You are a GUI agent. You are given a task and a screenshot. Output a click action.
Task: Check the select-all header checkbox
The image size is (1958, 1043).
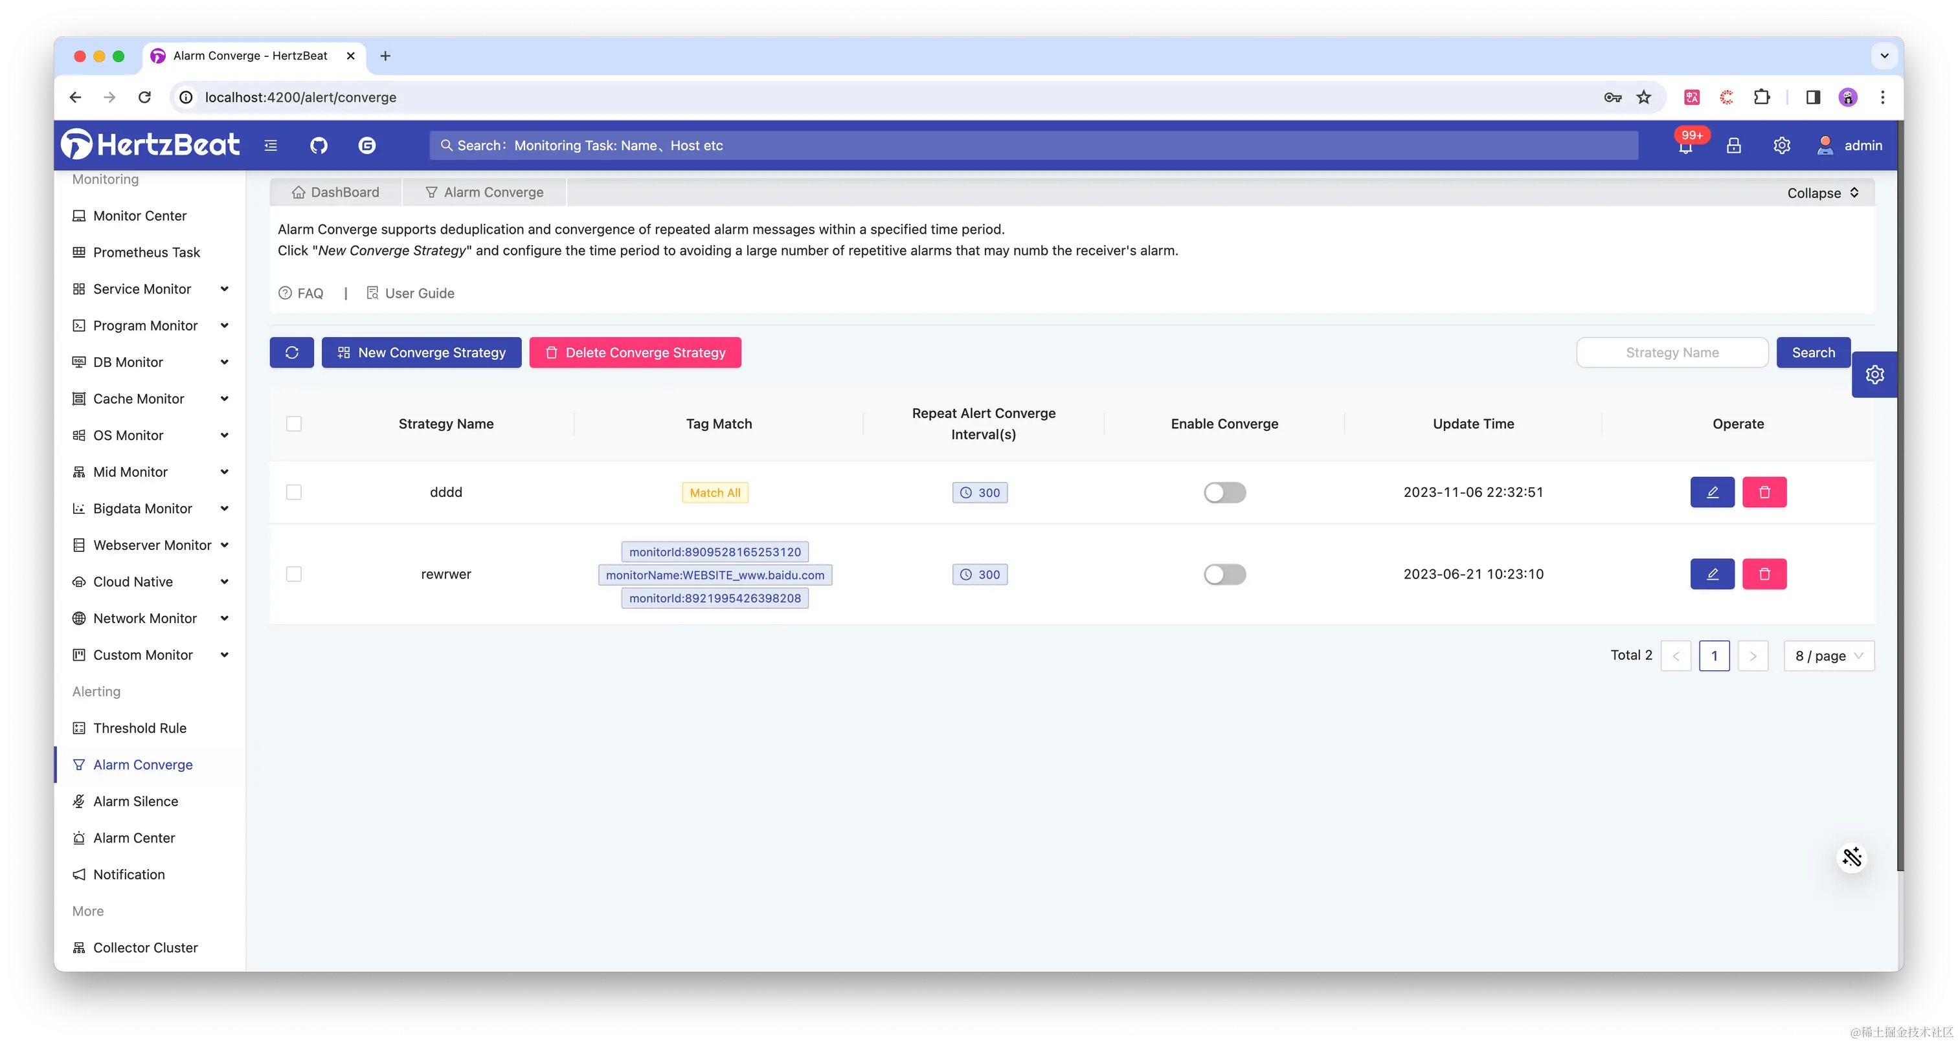pyautogui.click(x=294, y=424)
